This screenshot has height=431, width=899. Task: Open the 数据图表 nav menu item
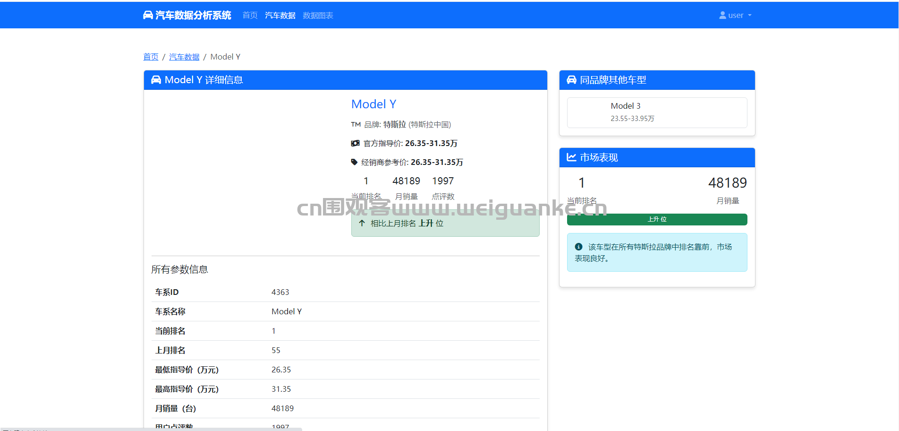tap(318, 15)
